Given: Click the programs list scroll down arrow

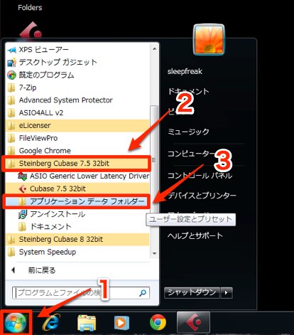Looking at the screenshot, I should point(154,253).
